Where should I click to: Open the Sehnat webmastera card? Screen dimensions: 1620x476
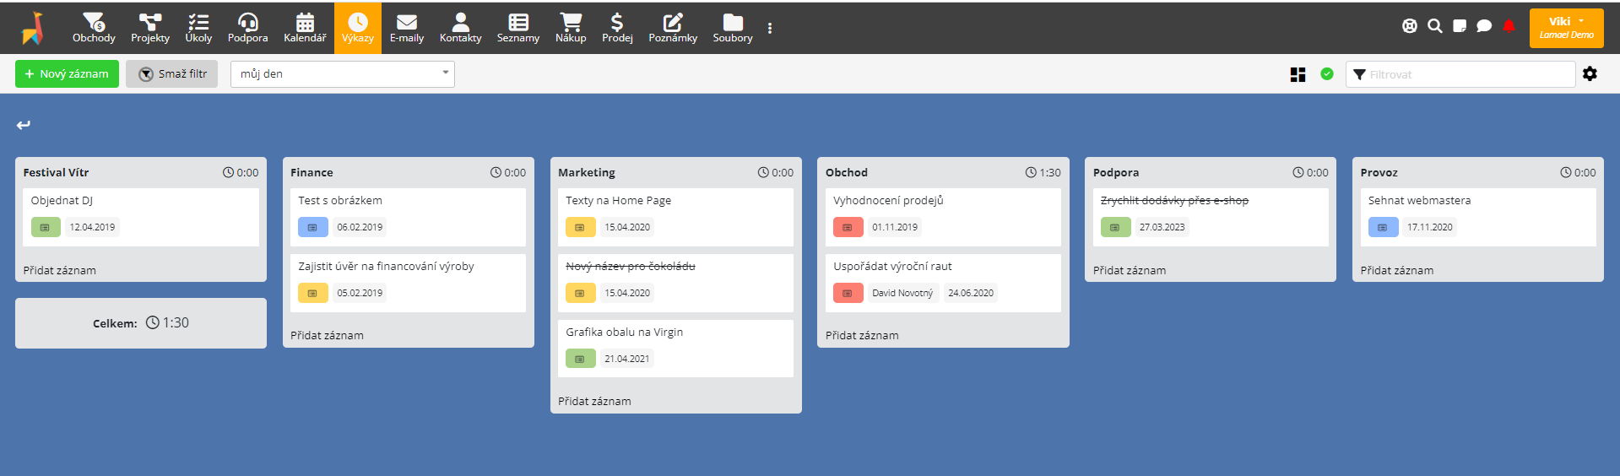point(1478,217)
